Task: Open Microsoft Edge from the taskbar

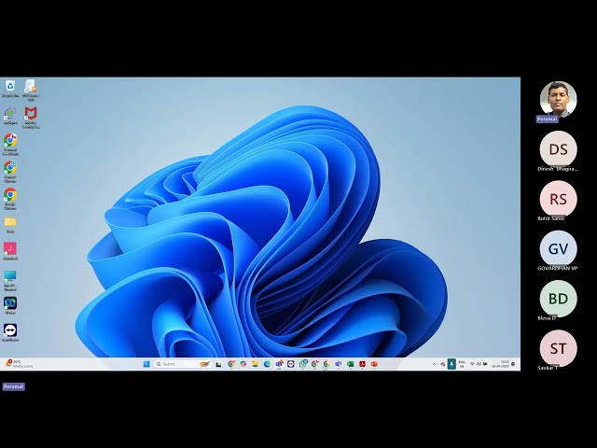Action: click(267, 364)
